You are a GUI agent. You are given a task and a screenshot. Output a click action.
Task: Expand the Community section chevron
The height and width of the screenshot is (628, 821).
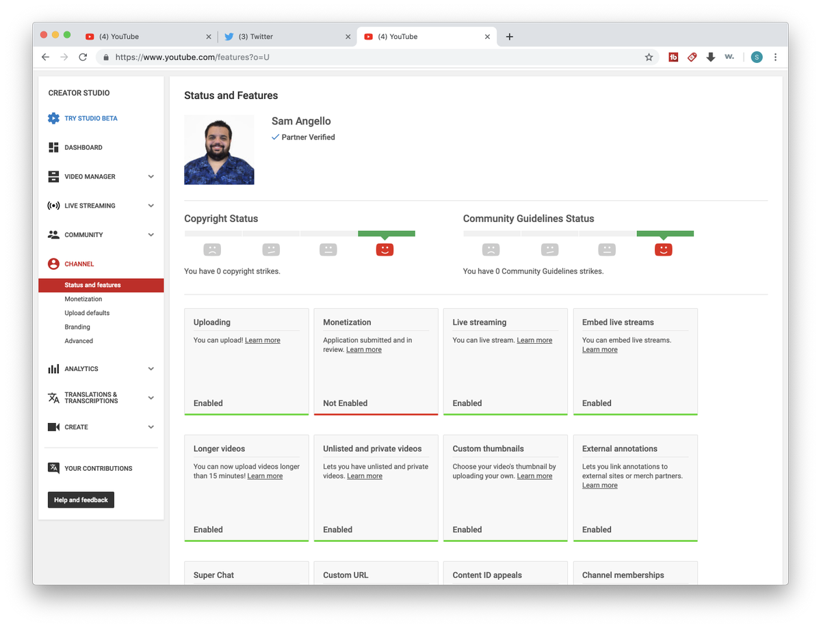point(151,234)
